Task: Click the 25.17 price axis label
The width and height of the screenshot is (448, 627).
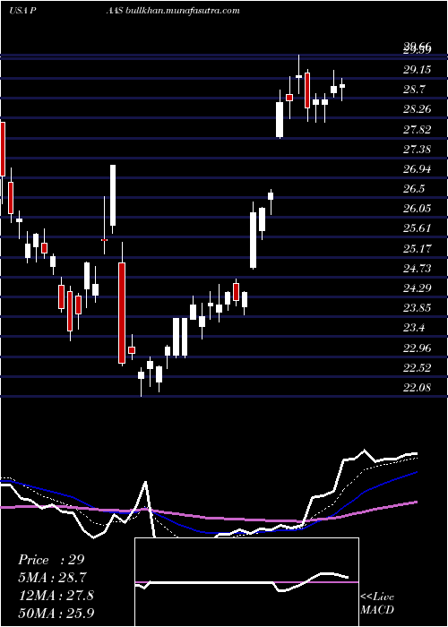Action: click(x=417, y=248)
